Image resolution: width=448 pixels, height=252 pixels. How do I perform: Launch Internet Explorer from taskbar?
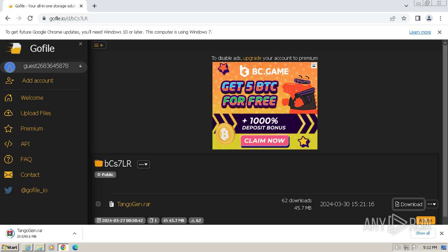tap(28, 247)
